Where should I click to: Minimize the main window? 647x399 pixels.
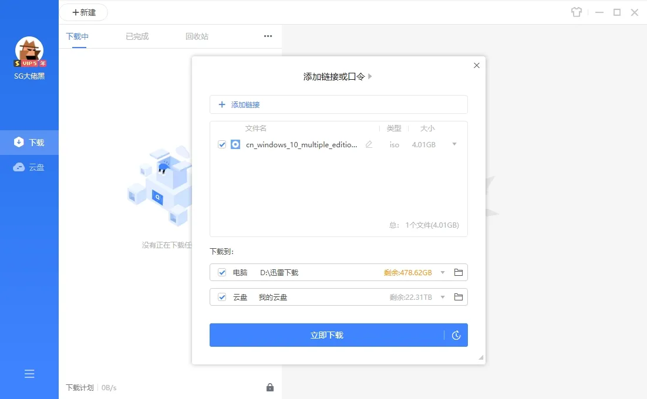pos(599,12)
